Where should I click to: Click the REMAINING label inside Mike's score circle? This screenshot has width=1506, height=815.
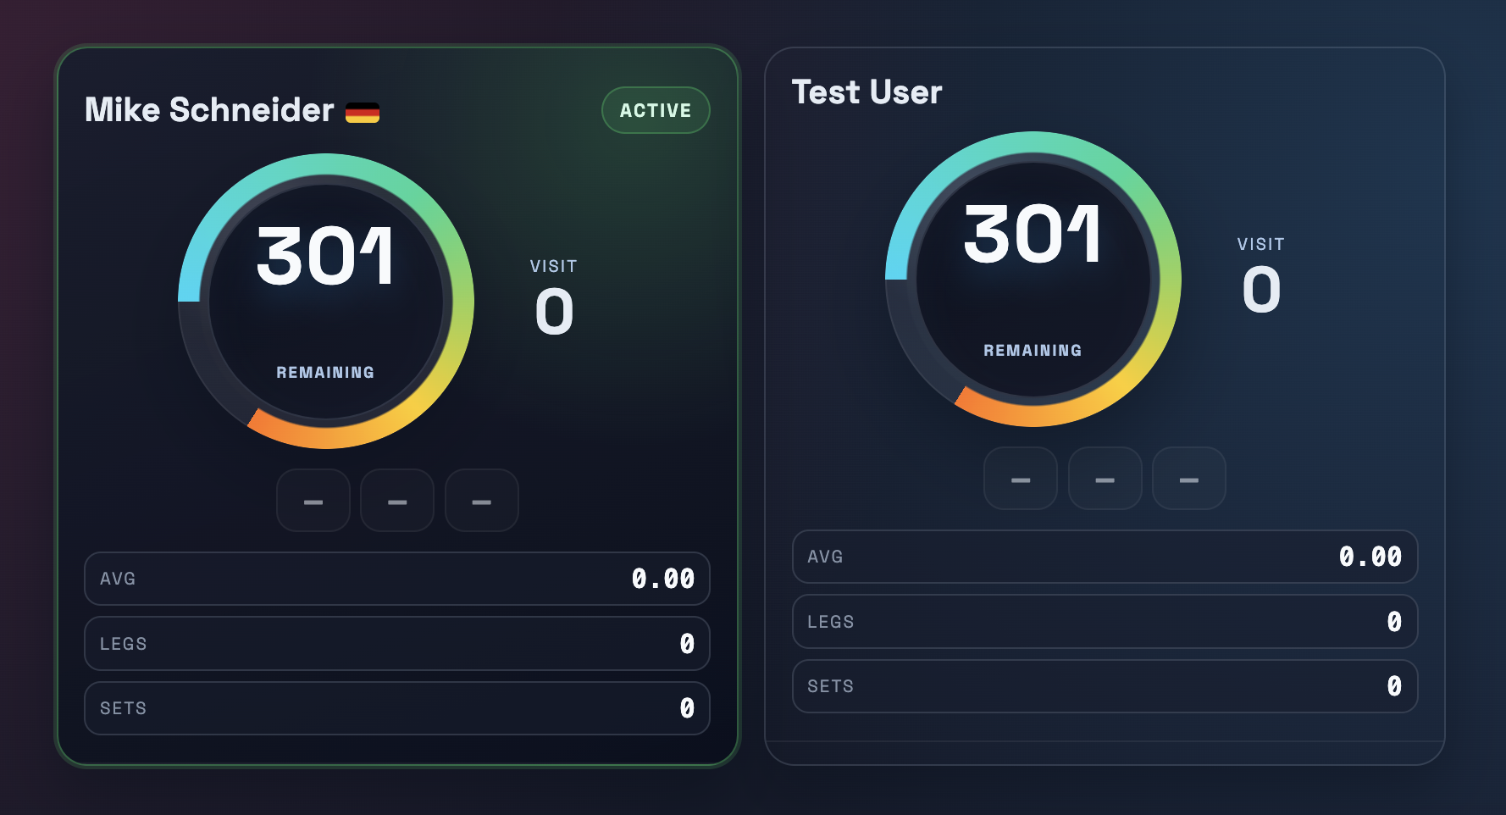coord(325,371)
